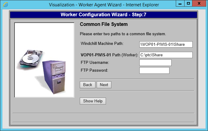Minimize the Worker Agent Wizard window
The width and height of the screenshot is (208, 131).
[x=180, y=3]
